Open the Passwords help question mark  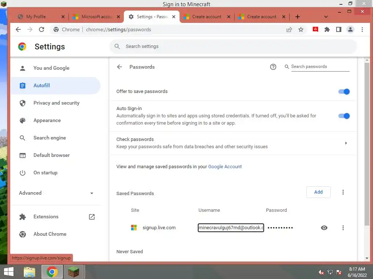(273, 67)
